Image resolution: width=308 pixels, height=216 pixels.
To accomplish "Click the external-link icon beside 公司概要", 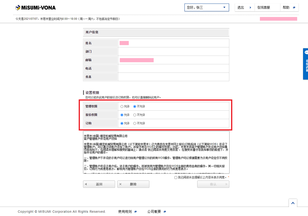I will [x=165, y=212].
